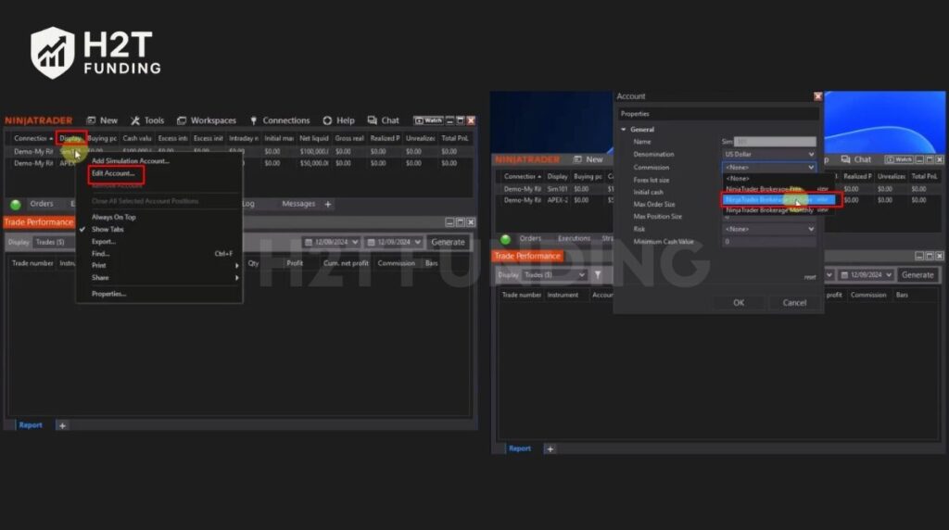Viewport: 949px width, 530px height.
Task: Choose Add Simulation Account from context menu
Action: pyautogui.click(x=130, y=161)
